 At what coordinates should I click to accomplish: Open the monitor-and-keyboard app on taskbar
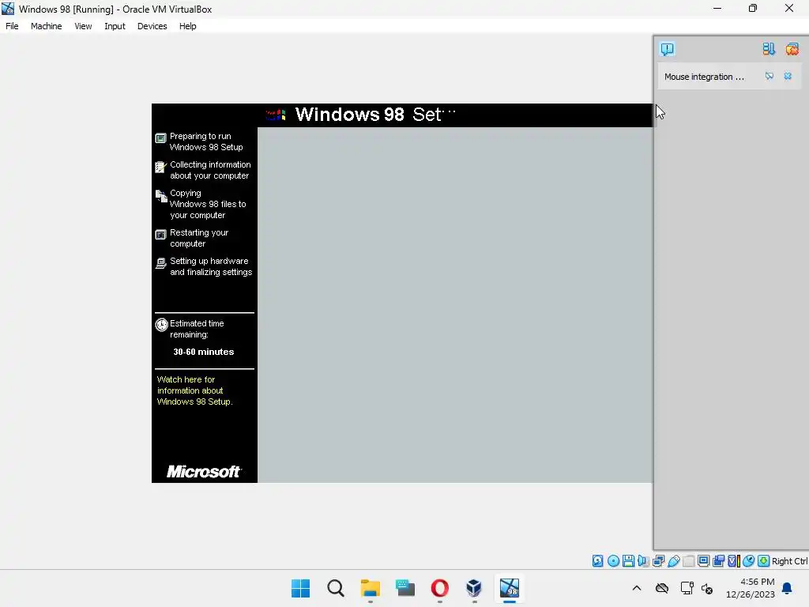click(x=405, y=588)
